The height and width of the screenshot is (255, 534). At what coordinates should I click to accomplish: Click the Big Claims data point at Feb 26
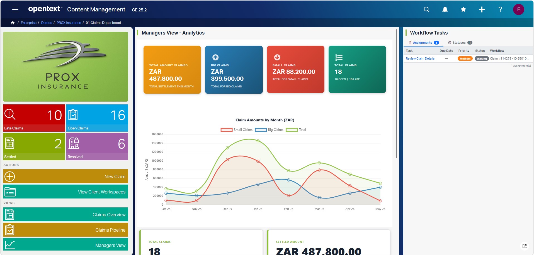(288, 180)
